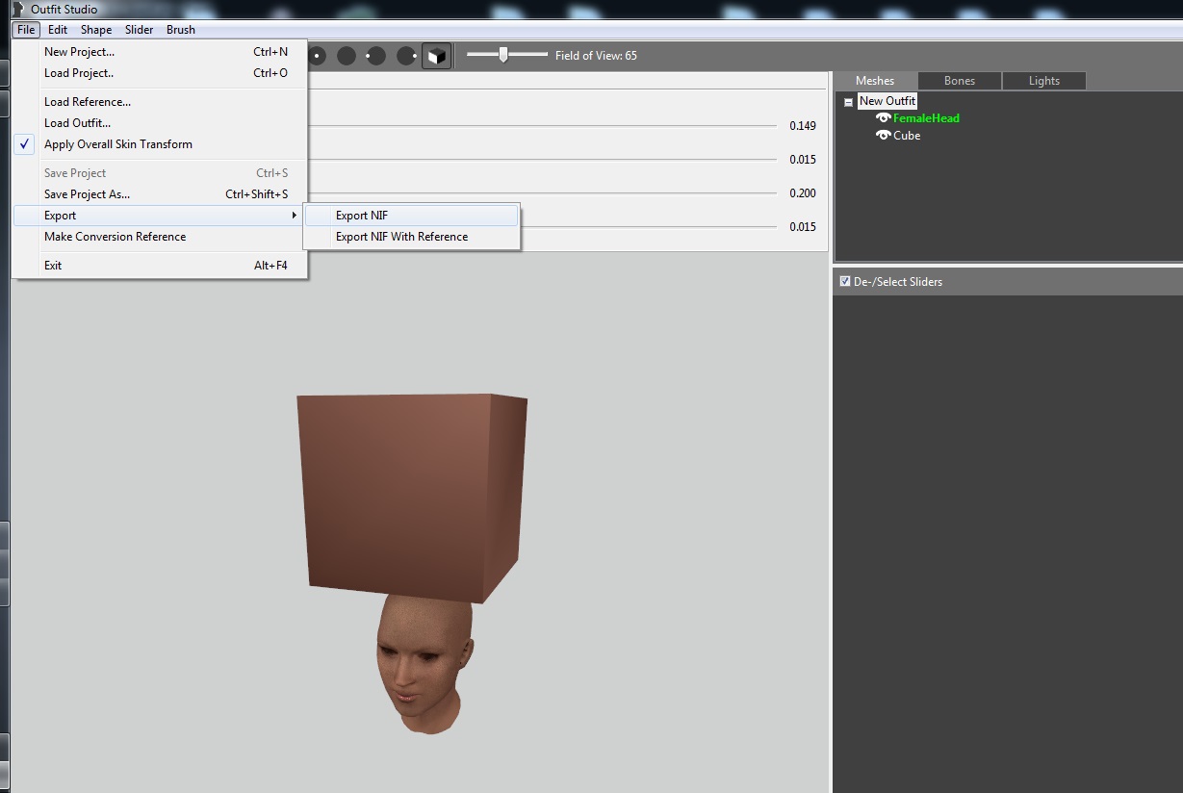
Task: Choose Exit from the File menu
Action: [160, 266]
